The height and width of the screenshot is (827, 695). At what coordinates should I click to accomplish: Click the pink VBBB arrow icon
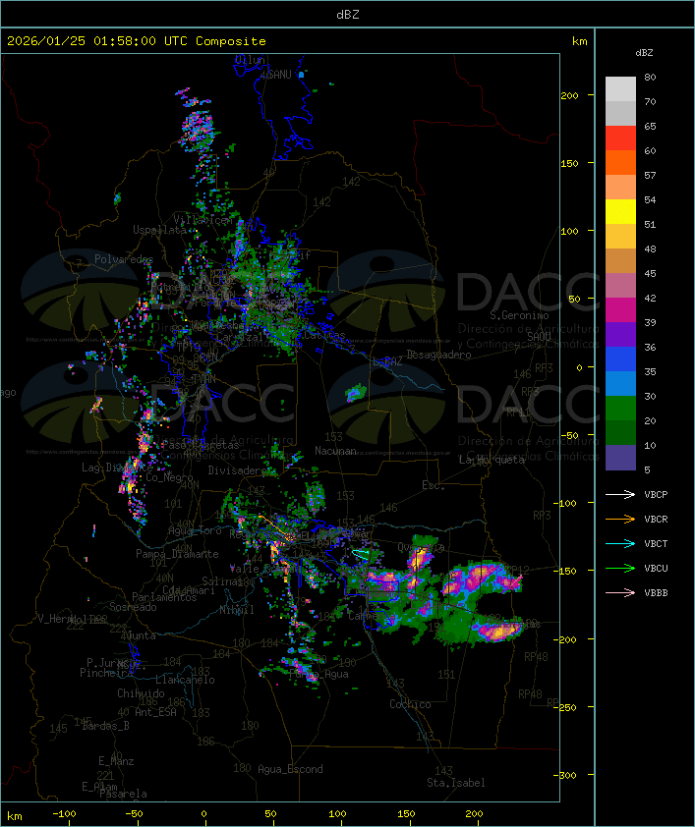(620, 592)
